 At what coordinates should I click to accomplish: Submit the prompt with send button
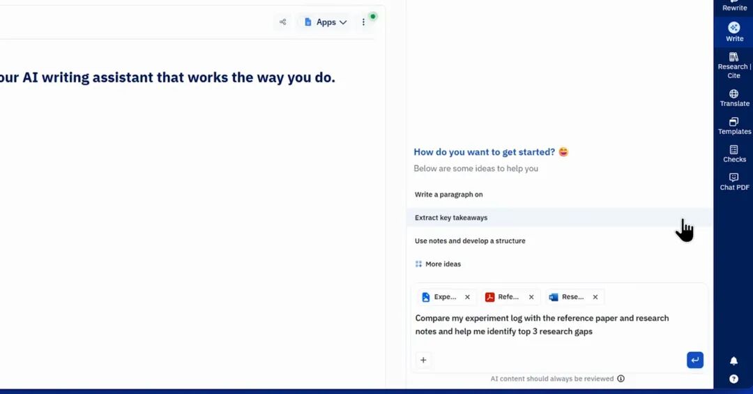pyautogui.click(x=694, y=360)
